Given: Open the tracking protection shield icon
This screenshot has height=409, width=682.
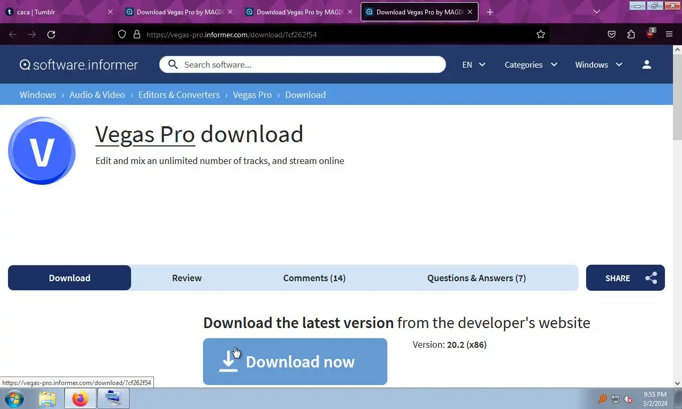Looking at the screenshot, I should 122,35.
